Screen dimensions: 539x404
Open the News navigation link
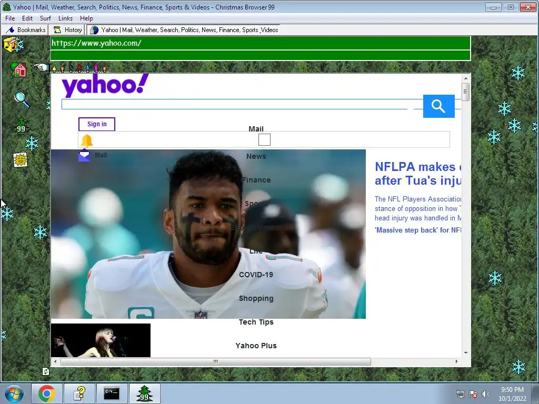[256, 156]
